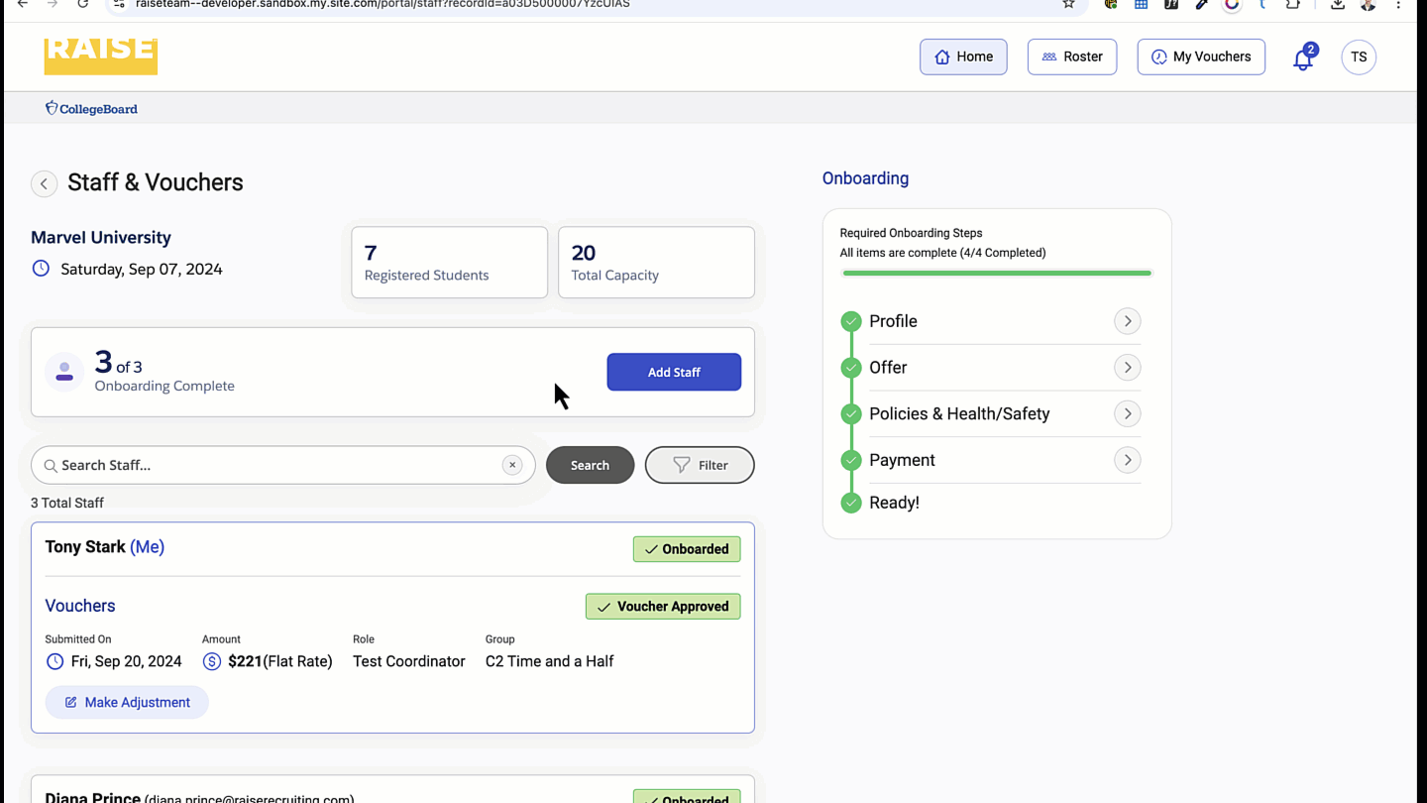Open the Home tab
Viewport: 1427px width, 803px height.
(962, 57)
